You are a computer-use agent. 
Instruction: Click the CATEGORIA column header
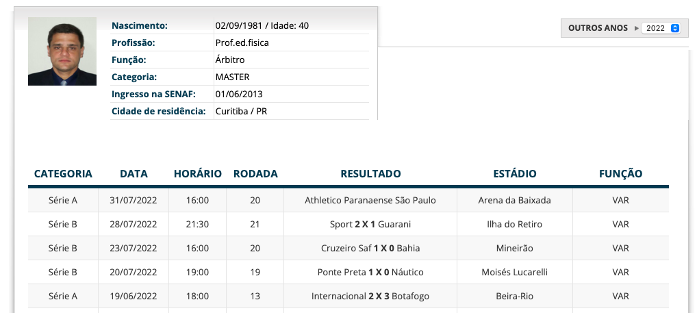[63, 174]
